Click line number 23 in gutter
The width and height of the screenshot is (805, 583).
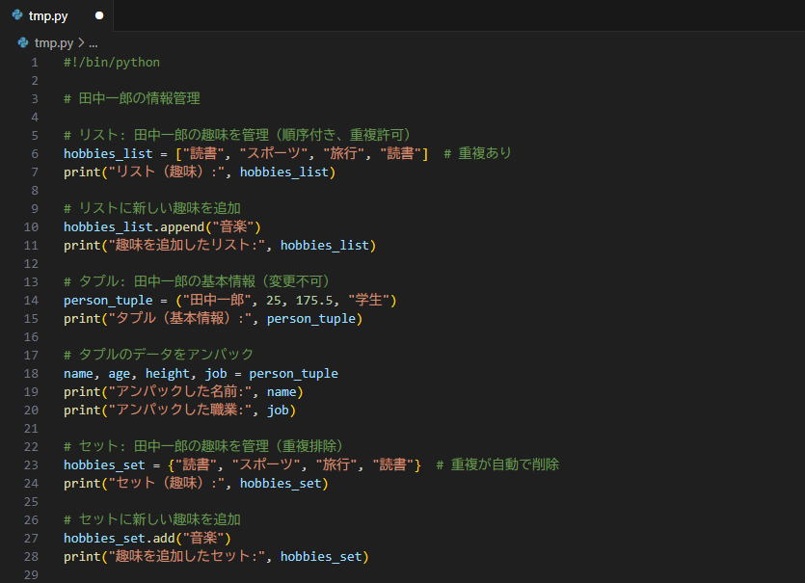pos(31,465)
